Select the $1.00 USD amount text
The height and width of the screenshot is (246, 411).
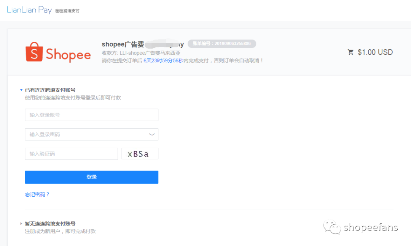(x=375, y=52)
